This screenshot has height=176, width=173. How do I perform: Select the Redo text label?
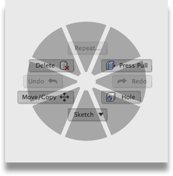139,81
